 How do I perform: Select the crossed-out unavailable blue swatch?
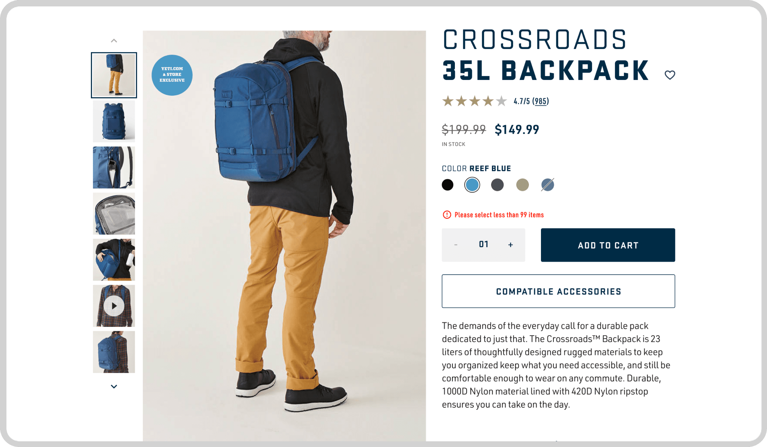pos(547,185)
